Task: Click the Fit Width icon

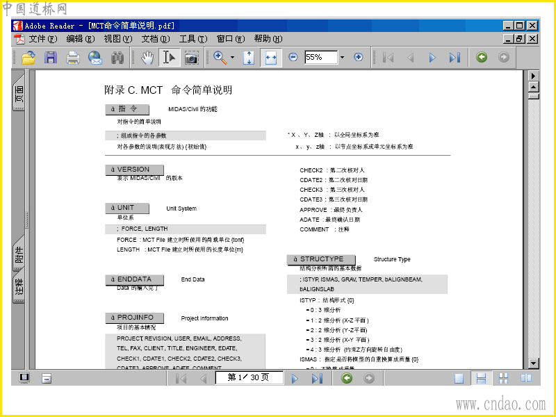Action: pos(271,58)
